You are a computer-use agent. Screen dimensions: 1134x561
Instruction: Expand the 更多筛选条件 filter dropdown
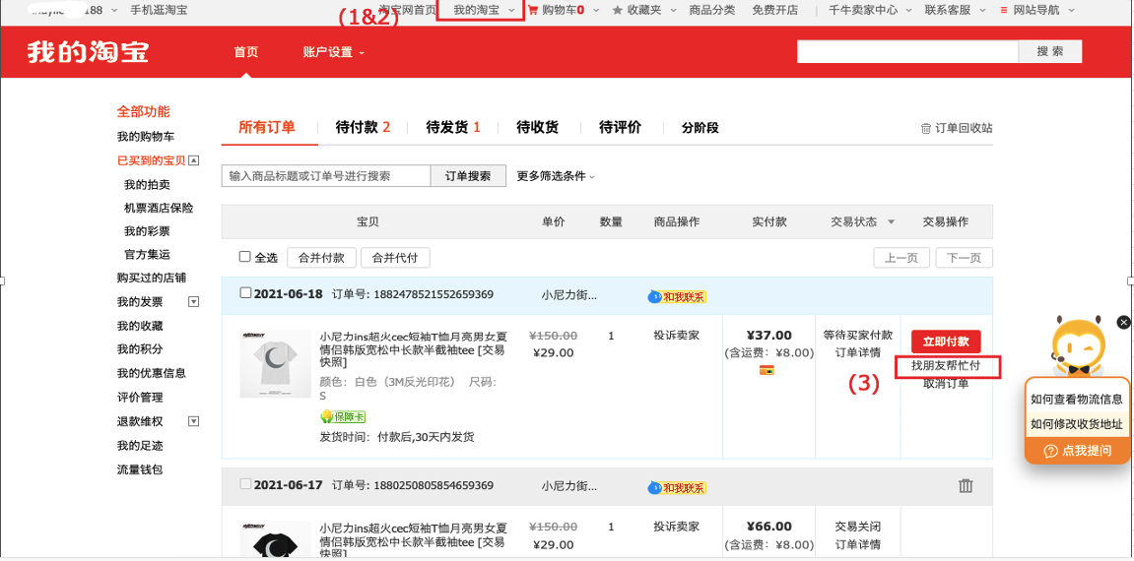point(557,176)
